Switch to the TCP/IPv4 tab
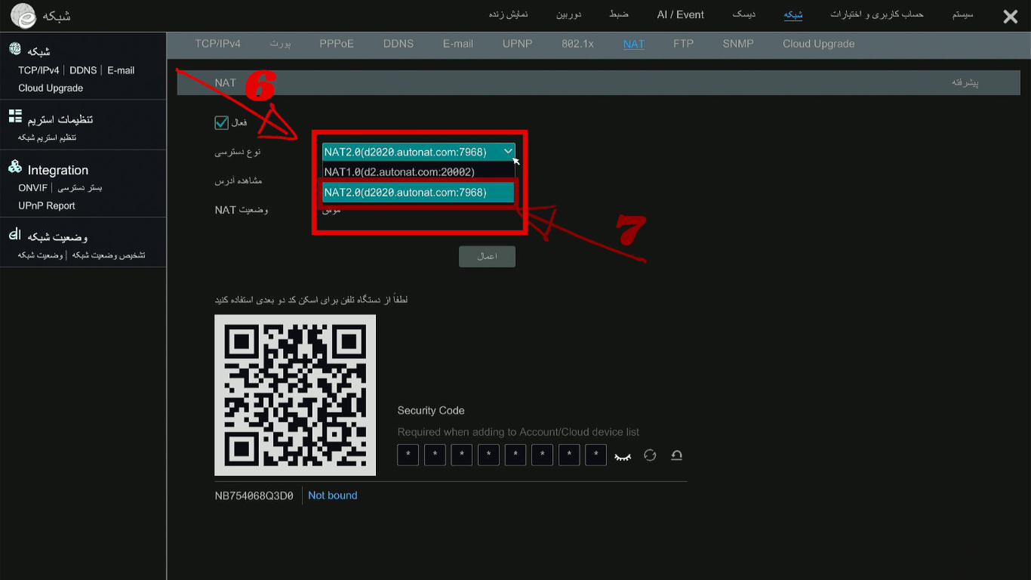Viewport: 1031px width, 580px height. pyautogui.click(x=217, y=44)
